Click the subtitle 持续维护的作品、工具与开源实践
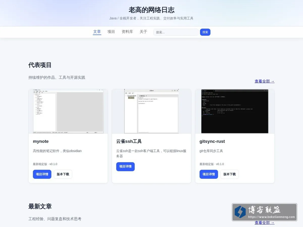This screenshot has height=227, width=303. 57,77
